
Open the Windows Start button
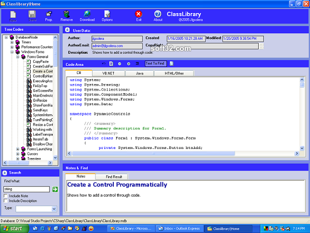(x=14, y=229)
